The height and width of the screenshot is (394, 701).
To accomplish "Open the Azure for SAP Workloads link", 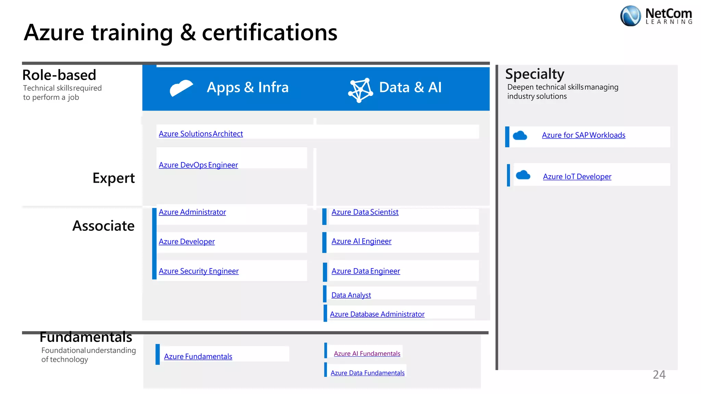I will click(x=583, y=135).
